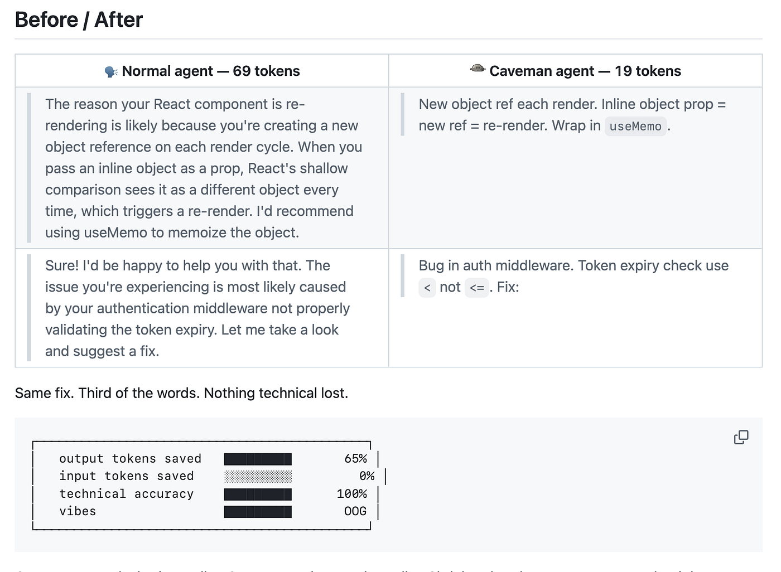The width and height of the screenshot is (781, 572).
Task: Click the useMemo inline code
Action: pyautogui.click(x=635, y=127)
